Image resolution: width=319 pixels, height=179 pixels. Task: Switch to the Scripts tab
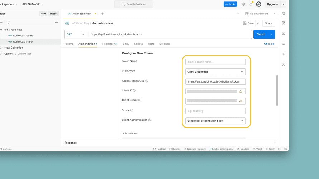click(138, 44)
